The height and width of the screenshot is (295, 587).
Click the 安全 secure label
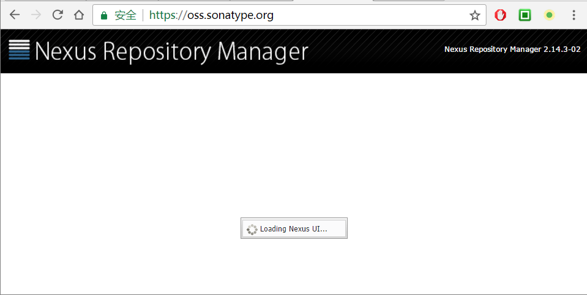coord(125,15)
